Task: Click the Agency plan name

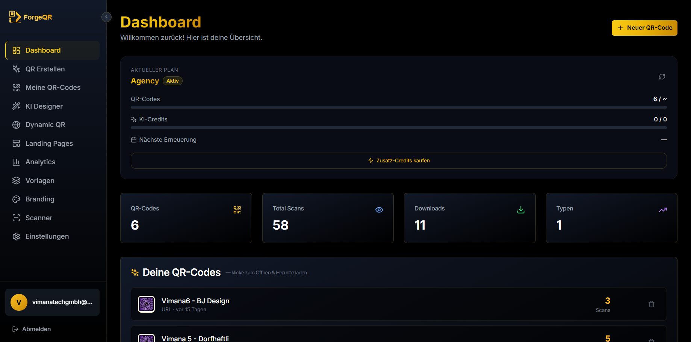Action: (x=145, y=81)
